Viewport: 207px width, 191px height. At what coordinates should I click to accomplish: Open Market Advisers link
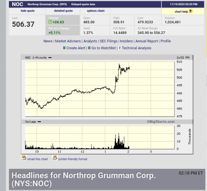68,41
